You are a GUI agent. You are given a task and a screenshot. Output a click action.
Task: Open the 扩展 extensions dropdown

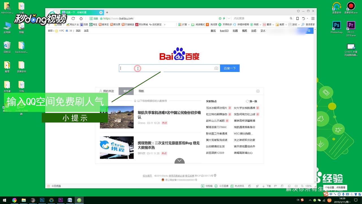184,25
